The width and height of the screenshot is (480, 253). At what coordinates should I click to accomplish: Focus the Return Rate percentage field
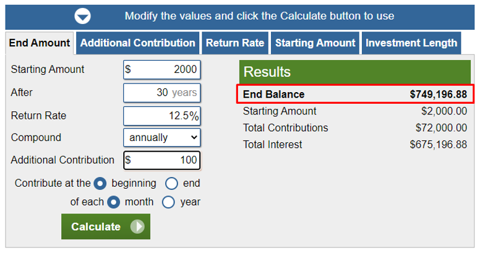(162, 116)
